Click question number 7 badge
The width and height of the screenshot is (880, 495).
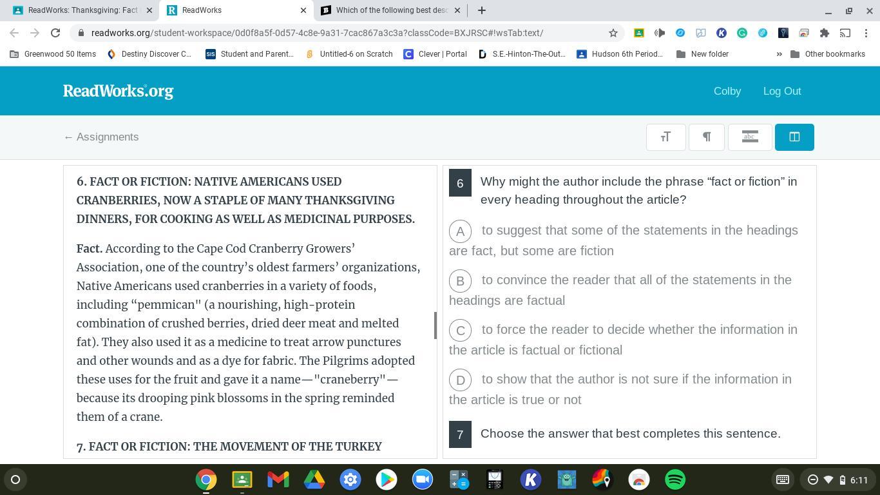point(460,435)
